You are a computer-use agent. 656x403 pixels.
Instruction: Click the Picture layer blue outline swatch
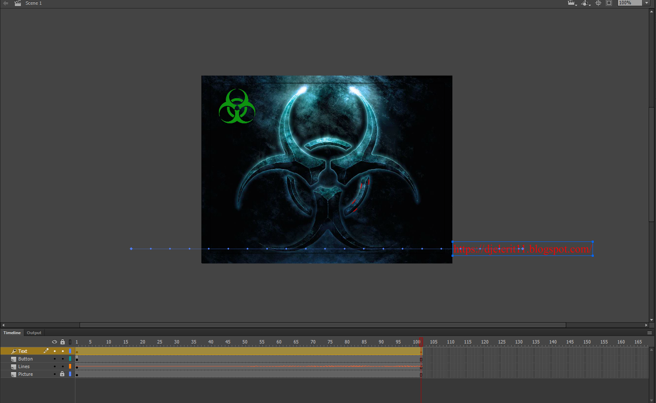pyautogui.click(x=70, y=374)
